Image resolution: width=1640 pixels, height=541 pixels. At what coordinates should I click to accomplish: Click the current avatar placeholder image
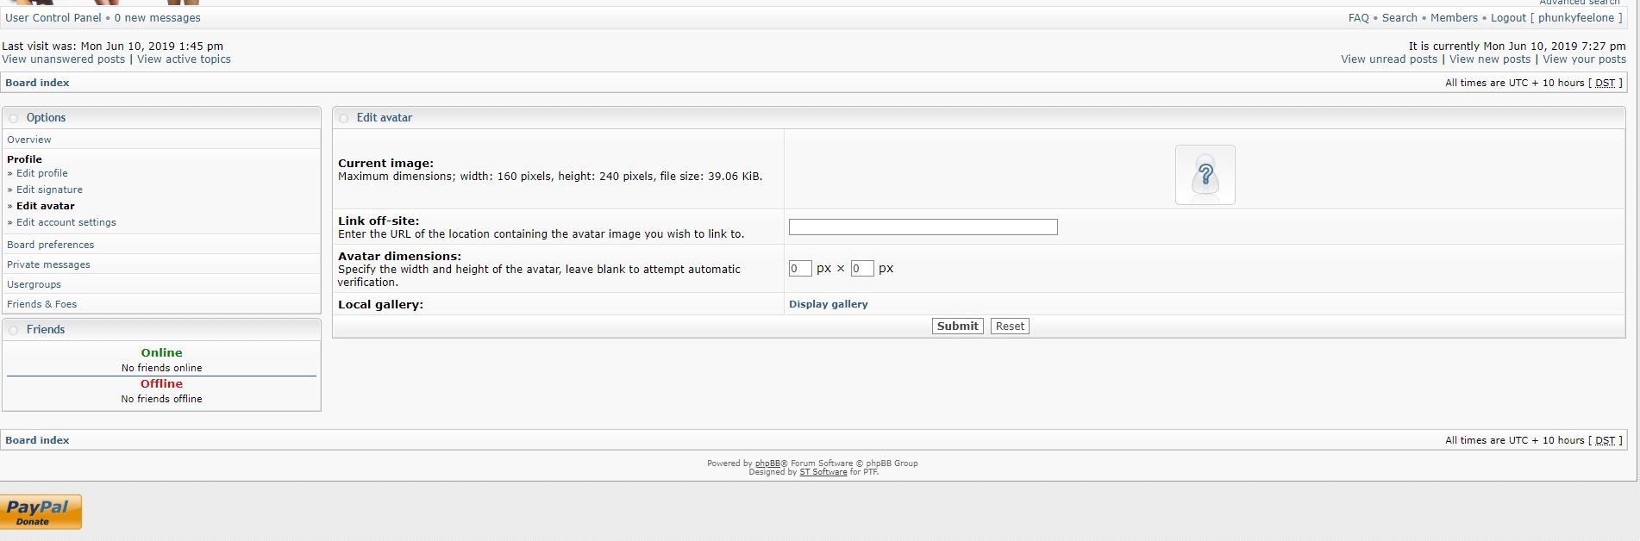pos(1205,175)
